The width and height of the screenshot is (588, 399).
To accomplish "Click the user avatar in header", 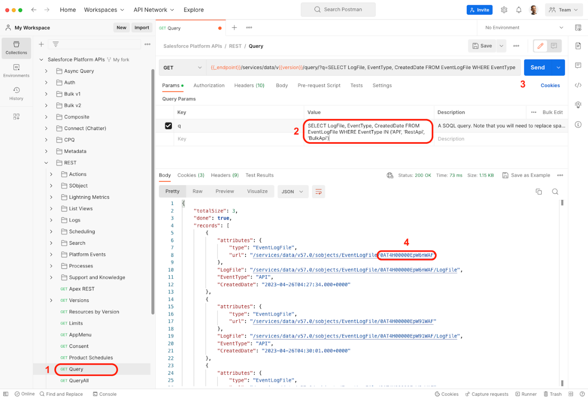I will [534, 10].
